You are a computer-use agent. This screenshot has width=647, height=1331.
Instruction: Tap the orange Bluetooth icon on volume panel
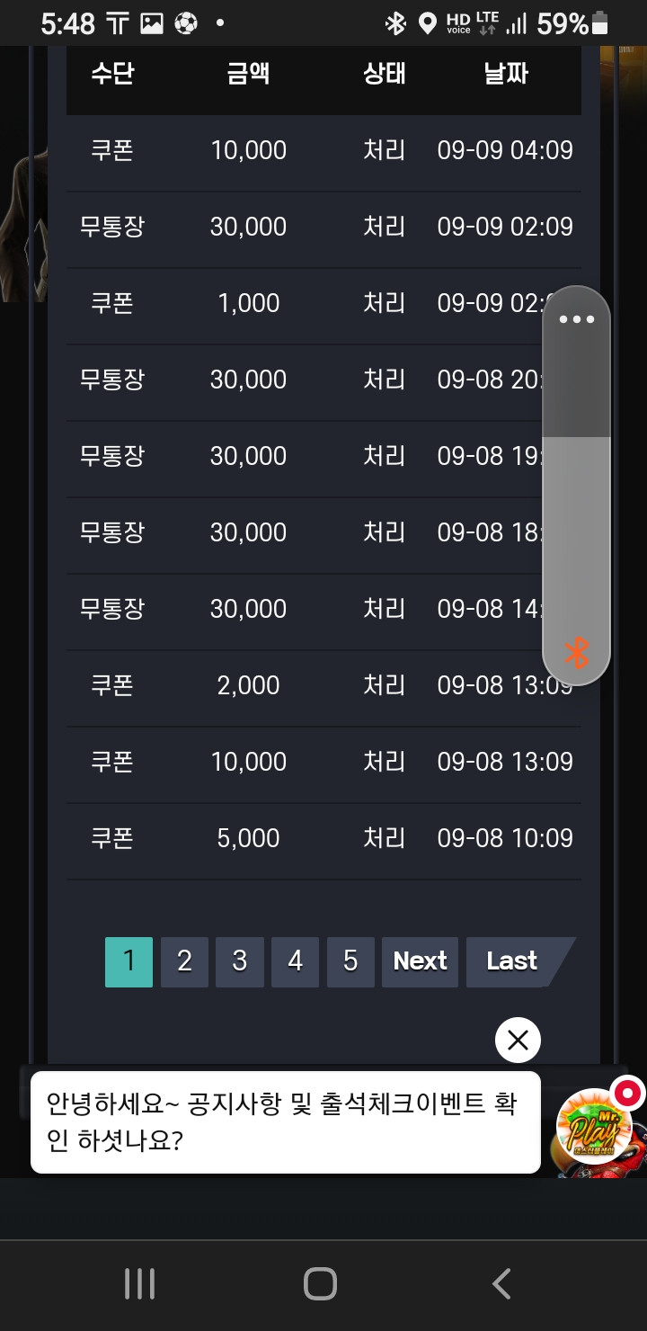click(576, 653)
